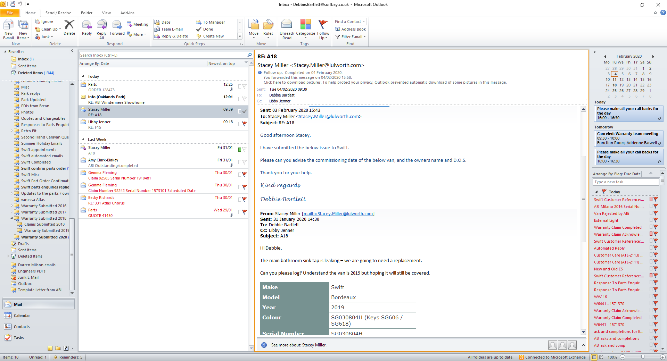
Task: Open the Rules button
Action: pos(268,28)
